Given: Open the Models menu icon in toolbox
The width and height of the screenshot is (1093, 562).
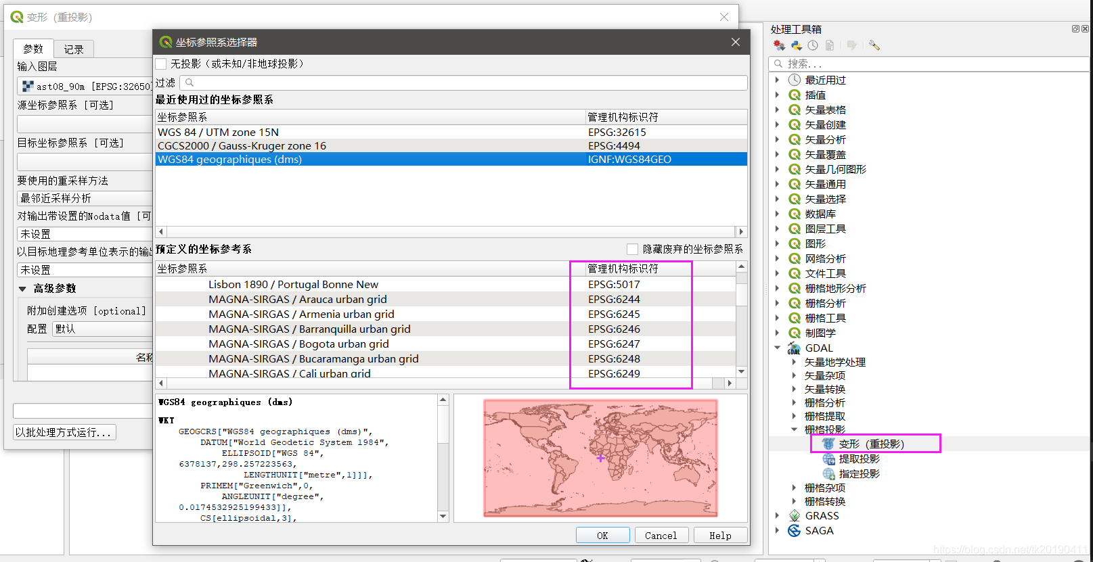Looking at the screenshot, I should pos(779,45).
